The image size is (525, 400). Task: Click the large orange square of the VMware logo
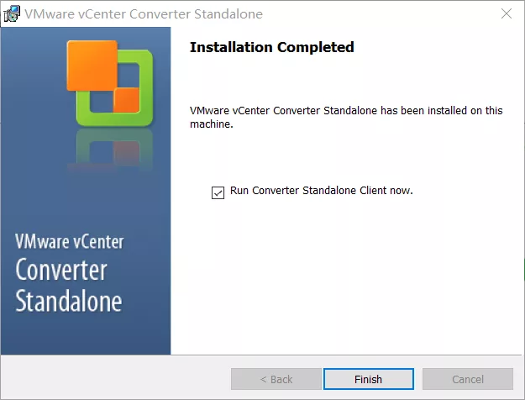point(92,64)
